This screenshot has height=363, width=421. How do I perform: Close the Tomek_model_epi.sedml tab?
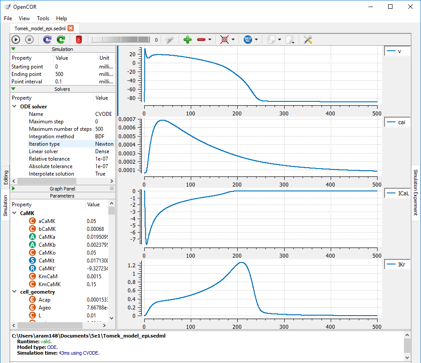(x=71, y=28)
